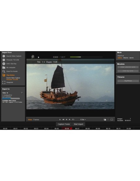140x181 pixels.
Task: Select the 00:11 frame on timeline
Action: [118, 129]
